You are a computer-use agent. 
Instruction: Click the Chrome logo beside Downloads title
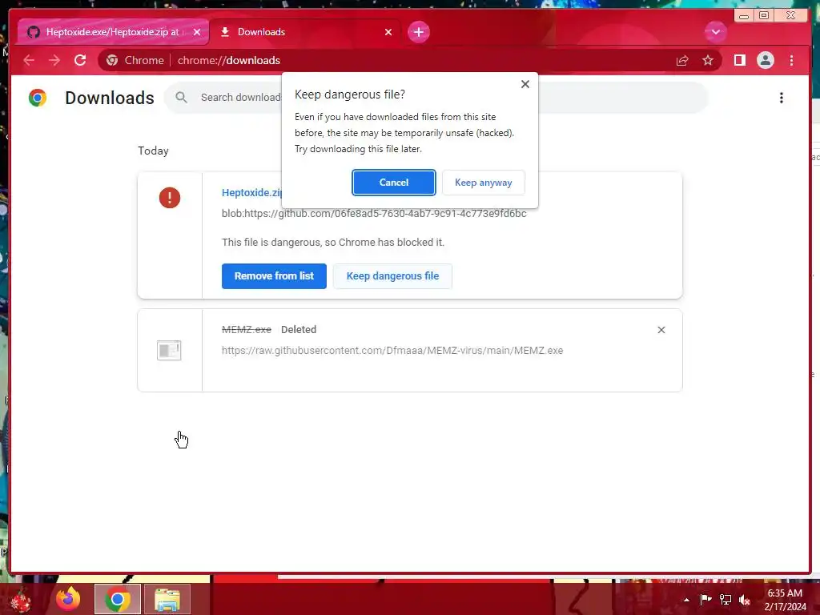(x=38, y=98)
